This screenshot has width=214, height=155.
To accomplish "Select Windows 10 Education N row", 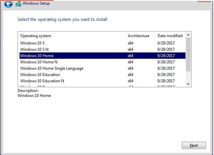I will pyautogui.click(x=103, y=81).
